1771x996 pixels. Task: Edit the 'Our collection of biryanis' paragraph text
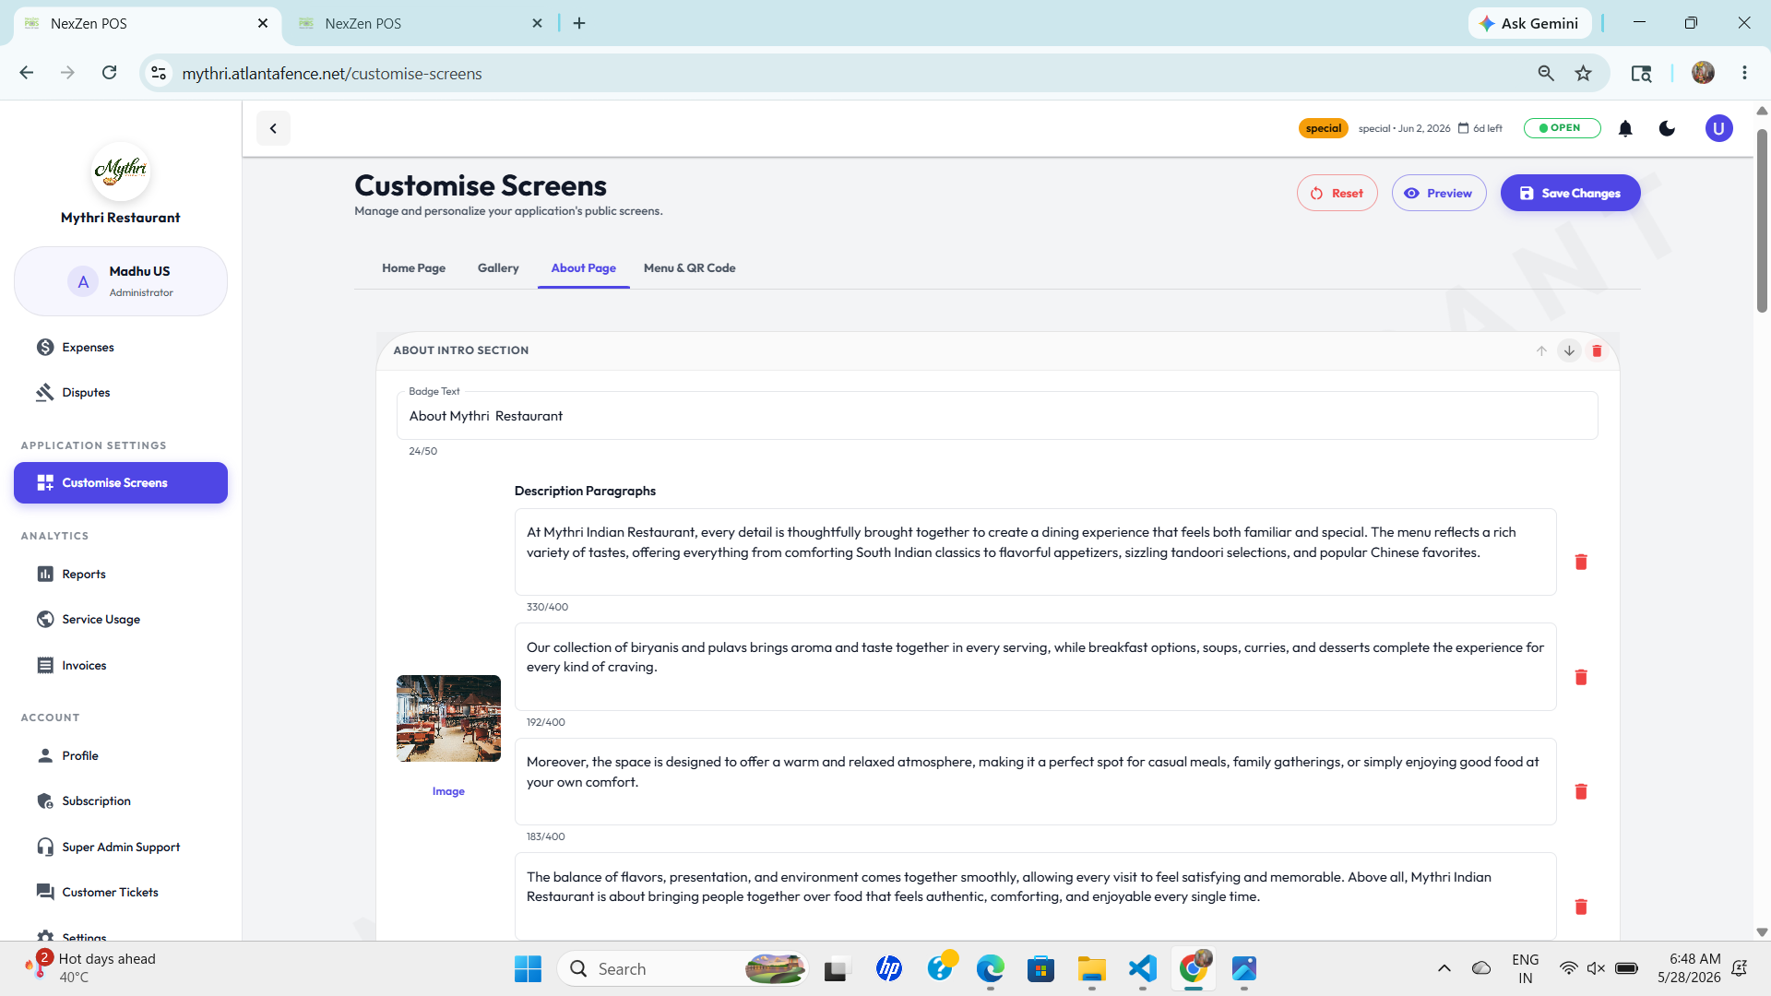coord(1035,667)
